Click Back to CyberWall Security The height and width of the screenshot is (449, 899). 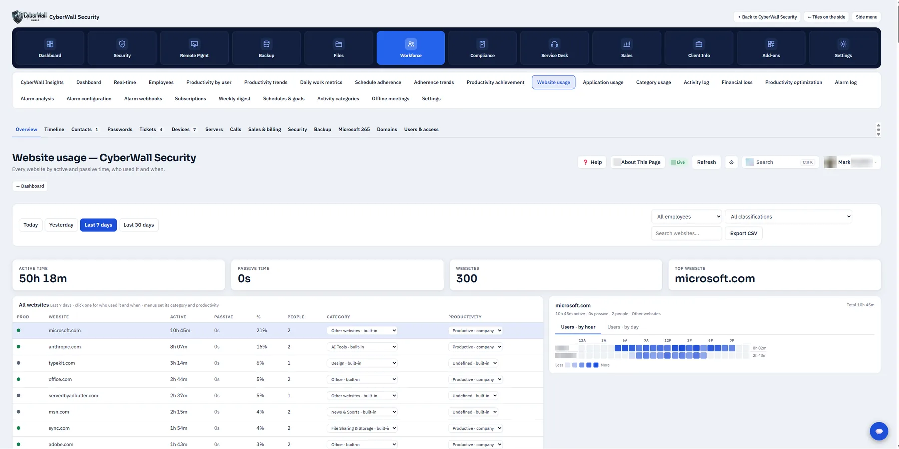[767, 17]
